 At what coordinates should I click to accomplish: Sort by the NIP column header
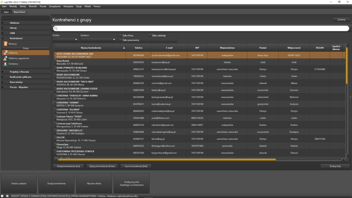[x=197, y=48]
